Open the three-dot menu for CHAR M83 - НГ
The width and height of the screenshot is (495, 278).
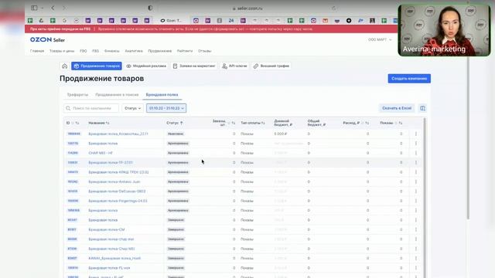coord(416,153)
